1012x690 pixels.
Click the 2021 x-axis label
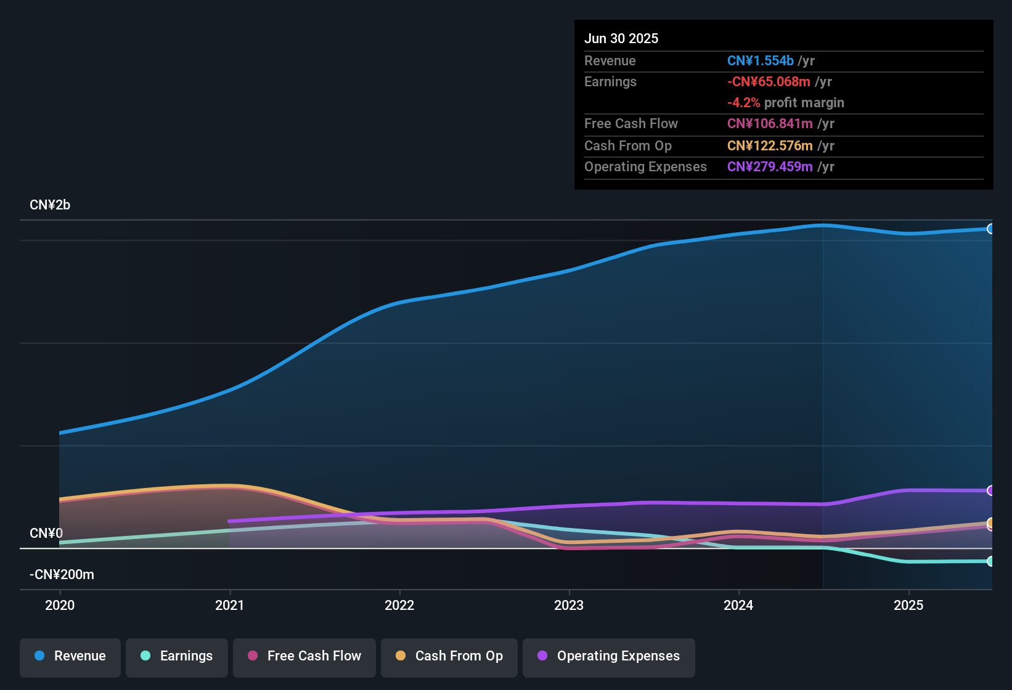point(229,605)
